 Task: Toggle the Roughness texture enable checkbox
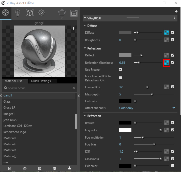pyautogui.click(x=172, y=40)
